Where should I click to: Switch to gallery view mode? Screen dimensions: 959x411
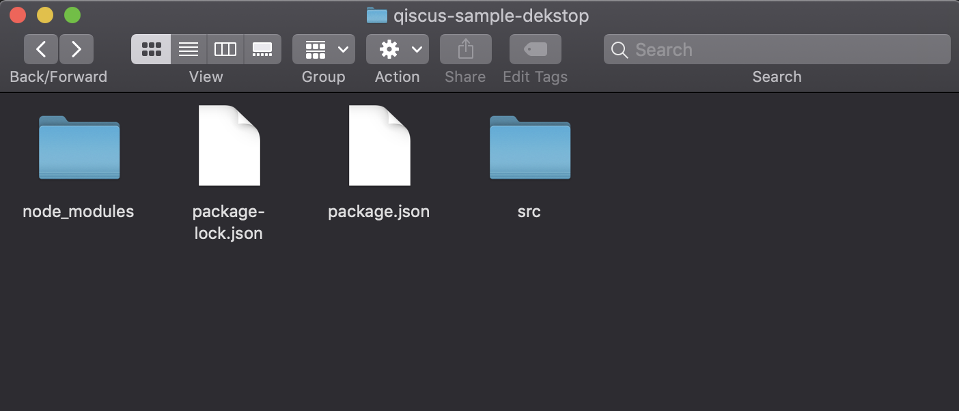tap(262, 49)
